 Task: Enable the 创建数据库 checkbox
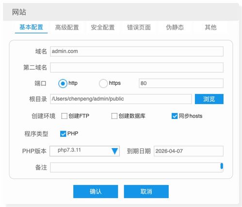pos(114,116)
